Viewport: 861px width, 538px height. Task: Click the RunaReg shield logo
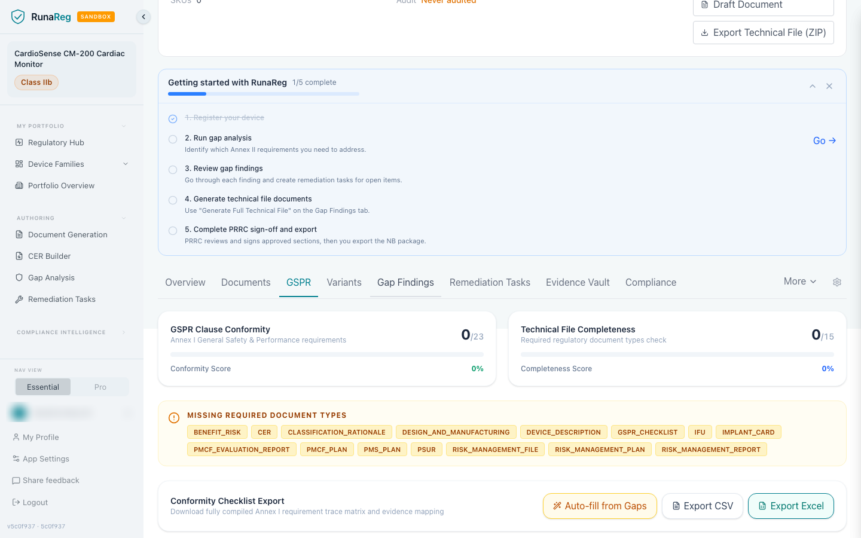[x=18, y=17]
